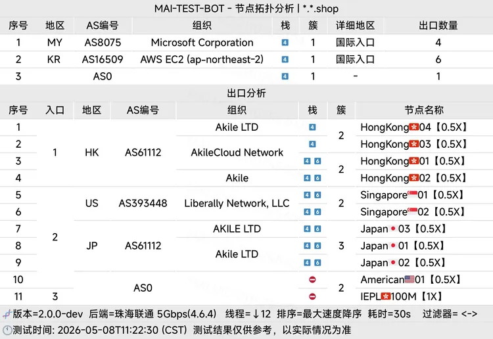Select node name HongKong 03【0.5X】

point(413,145)
